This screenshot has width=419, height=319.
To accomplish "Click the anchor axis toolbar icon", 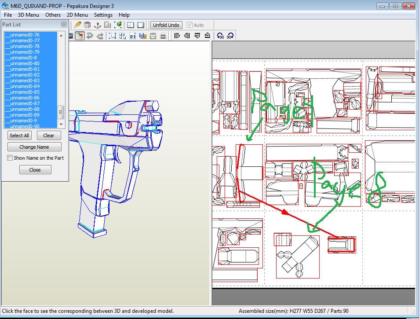I will 98,25.
